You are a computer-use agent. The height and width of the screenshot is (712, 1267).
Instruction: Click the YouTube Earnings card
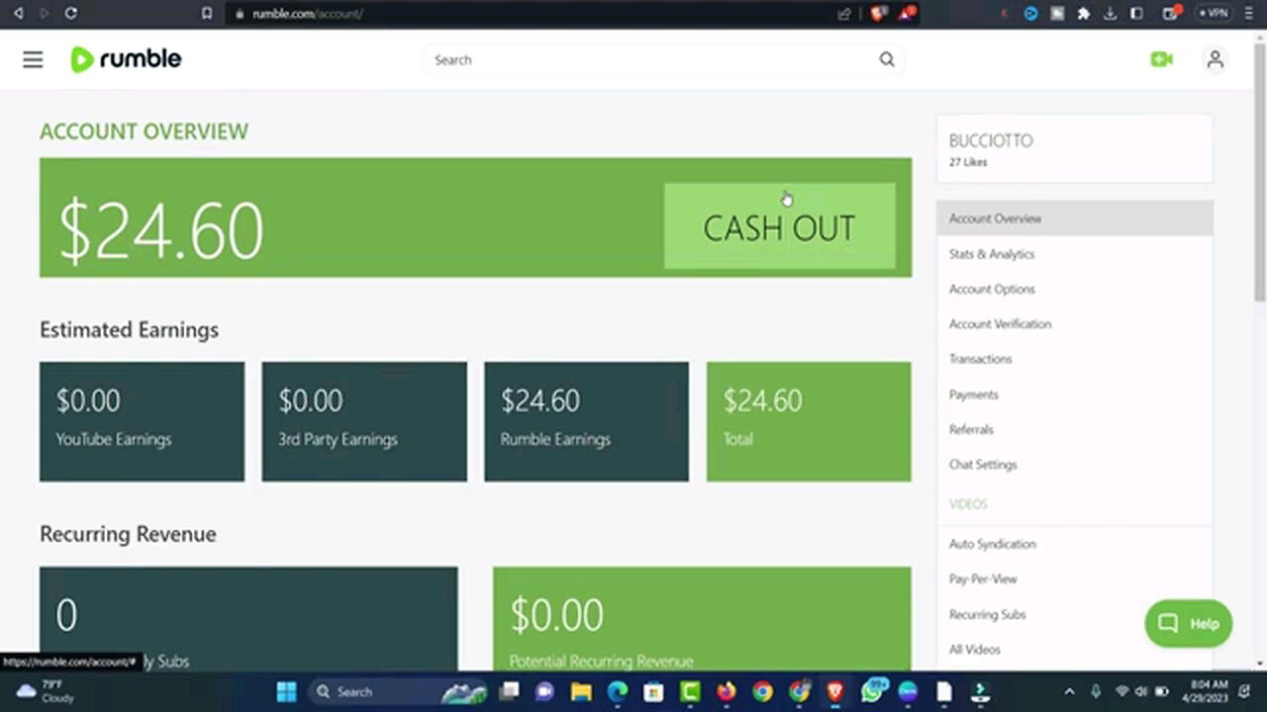point(142,421)
